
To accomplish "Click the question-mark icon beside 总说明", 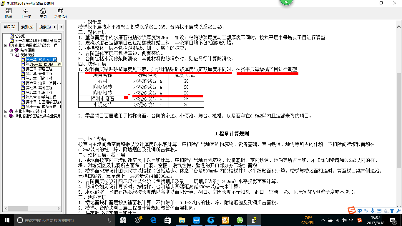I will pyautogui.click(x=12, y=36).
